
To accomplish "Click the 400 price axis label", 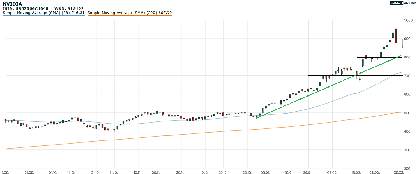I will (x=407, y=131).
